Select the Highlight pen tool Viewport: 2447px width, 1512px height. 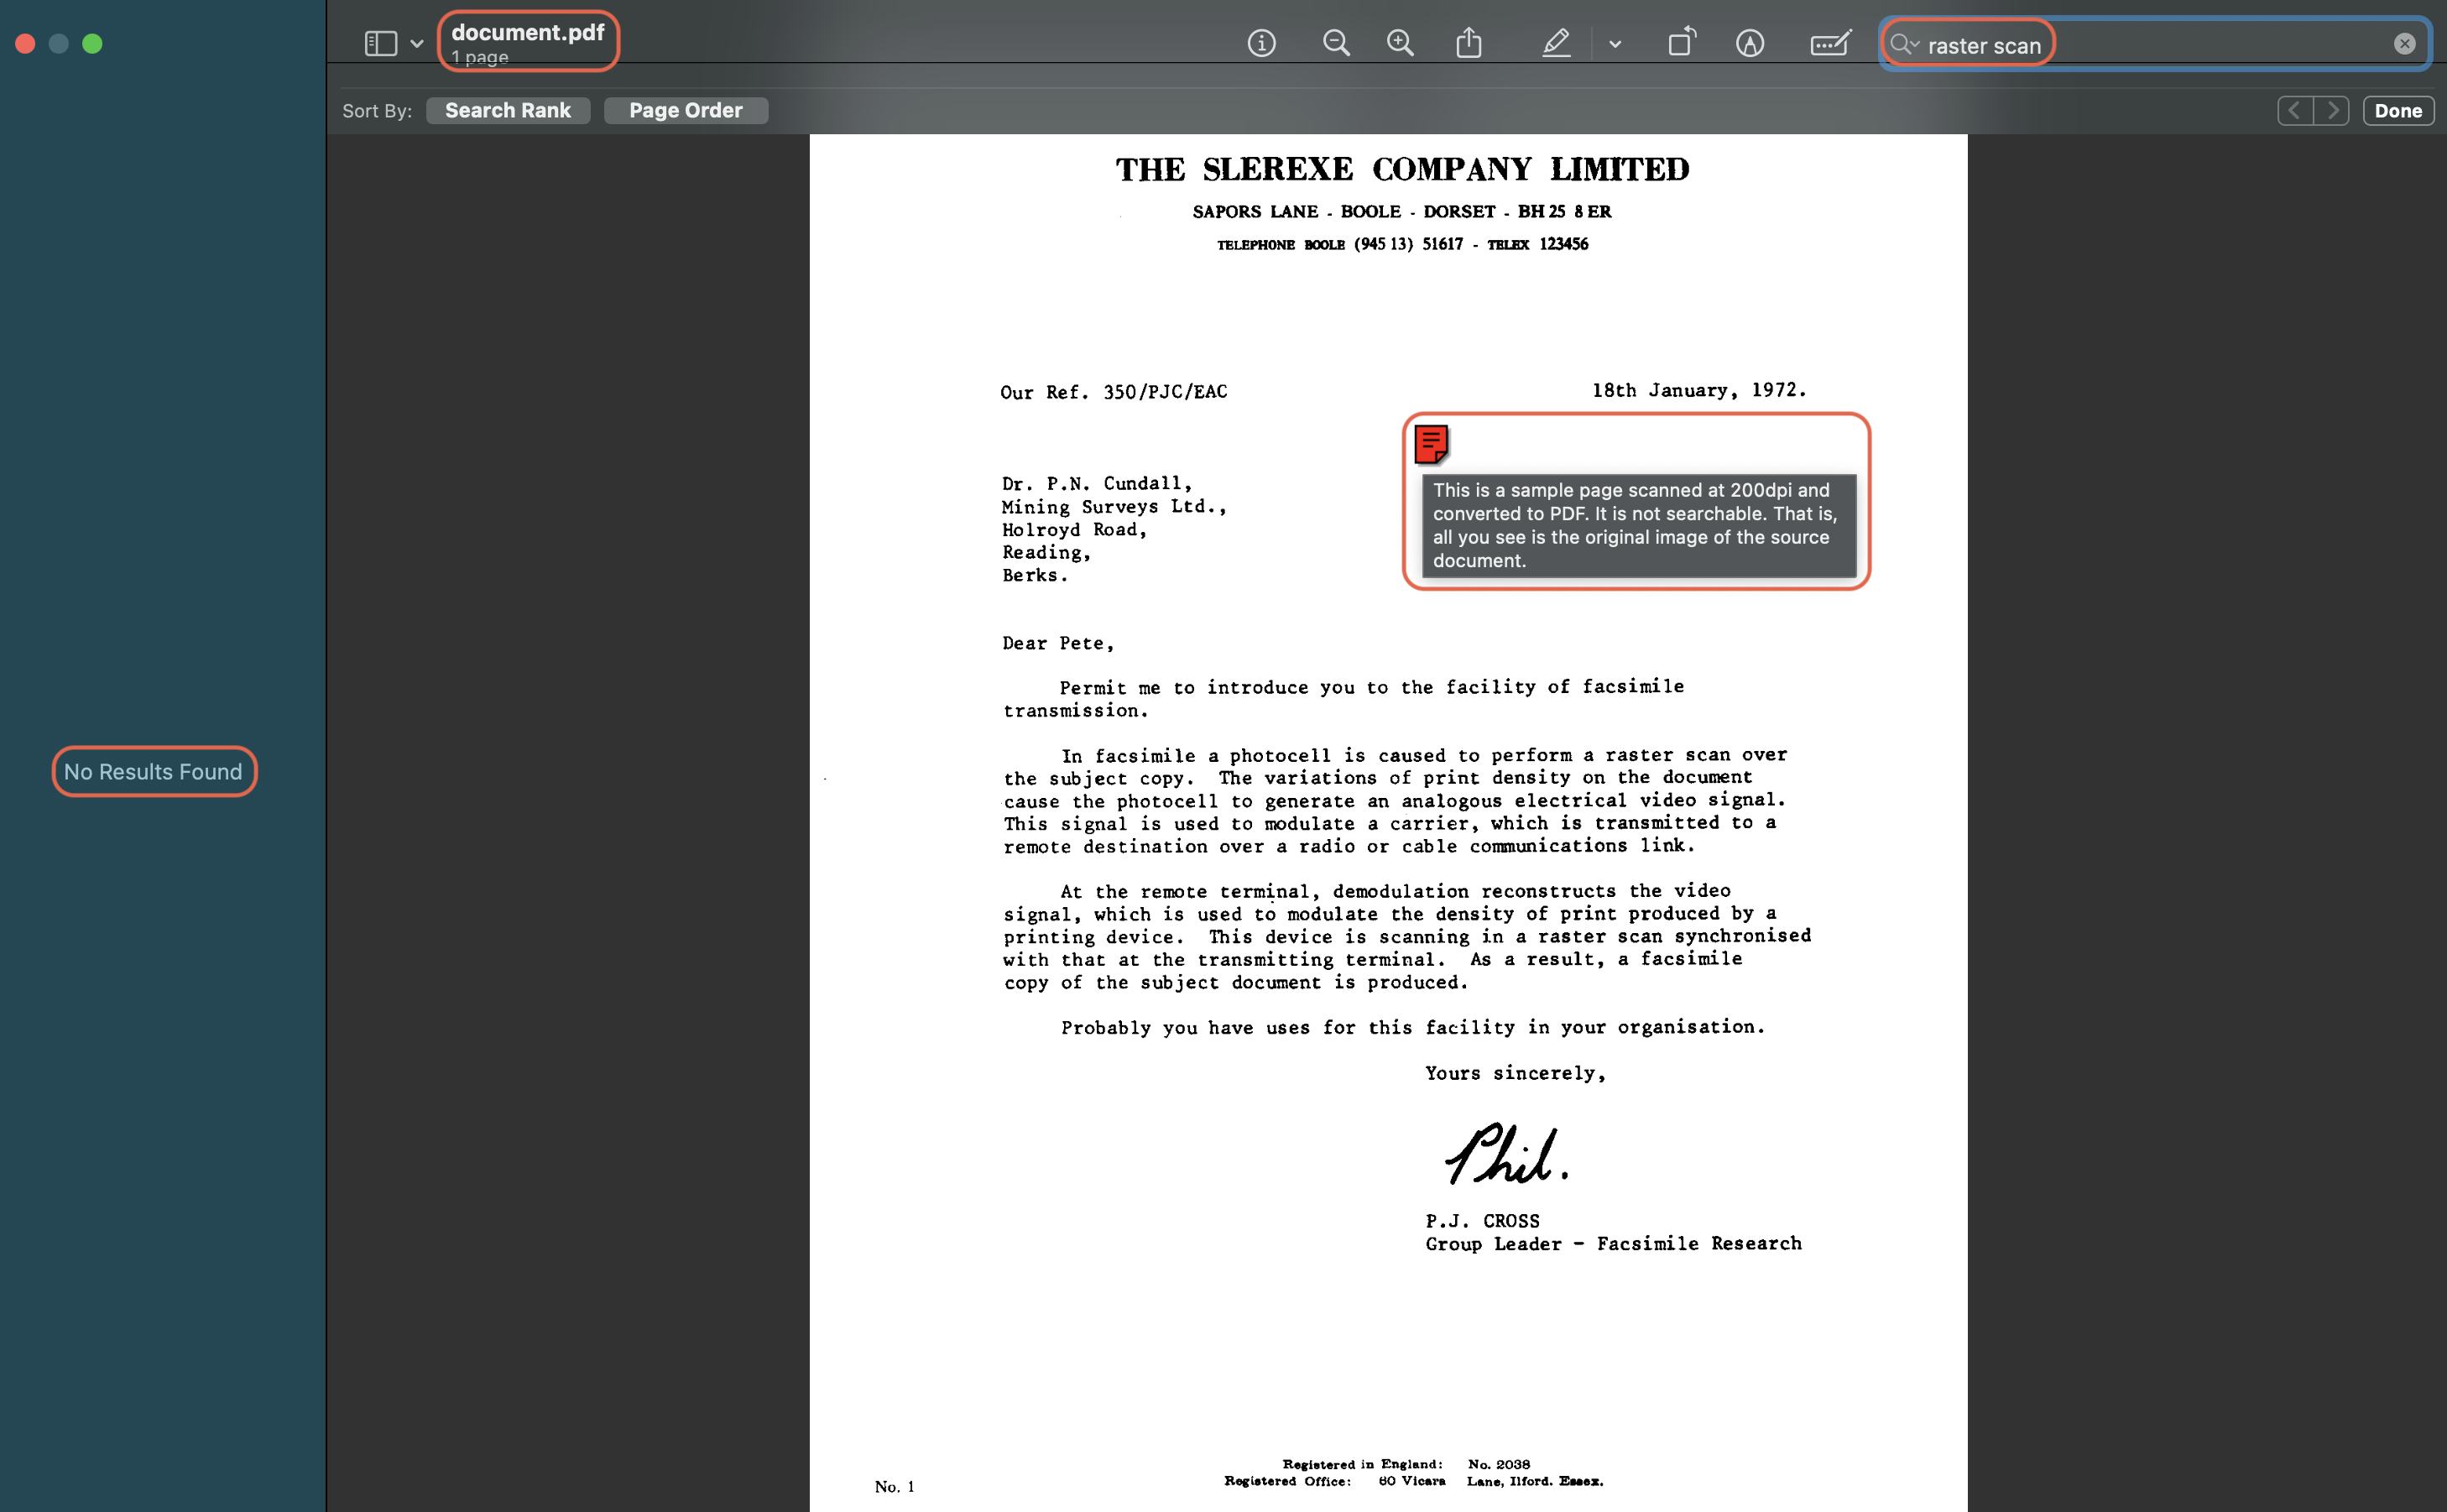pos(1555,43)
